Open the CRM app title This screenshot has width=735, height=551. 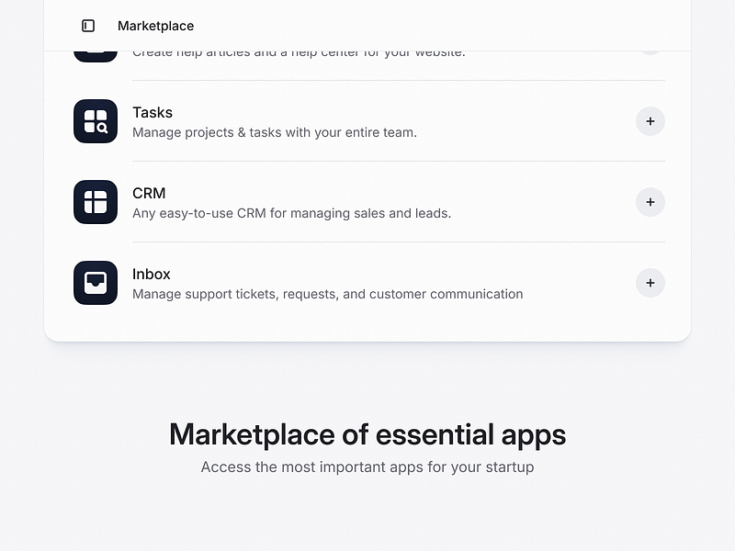tap(149, 193)
